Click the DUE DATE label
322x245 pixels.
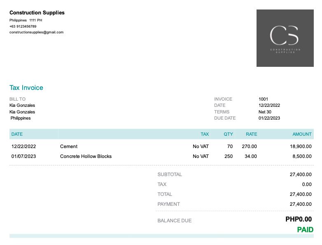pyautogui.click(x=225, y=118)
